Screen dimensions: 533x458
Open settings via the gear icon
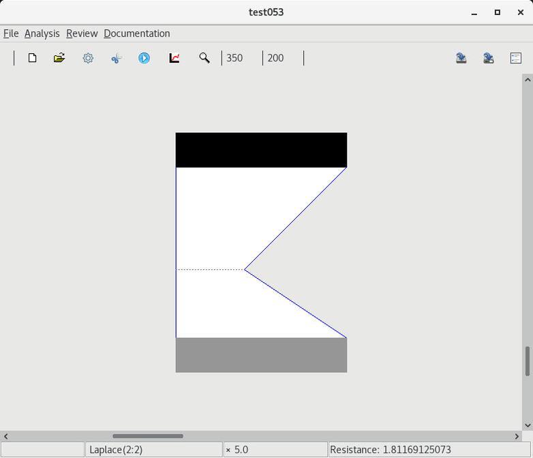pyautogui.click(x=88, y=58)
